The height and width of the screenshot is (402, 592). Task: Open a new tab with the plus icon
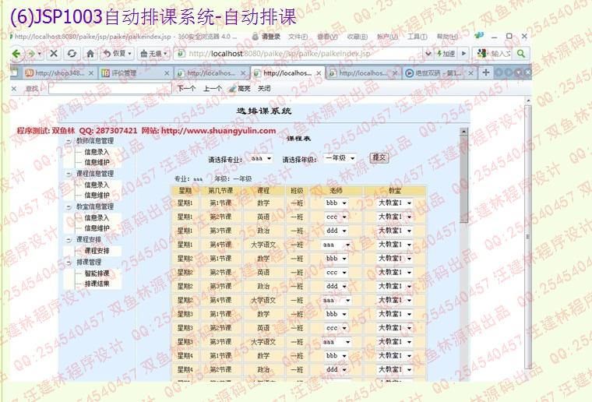[486, 72]
